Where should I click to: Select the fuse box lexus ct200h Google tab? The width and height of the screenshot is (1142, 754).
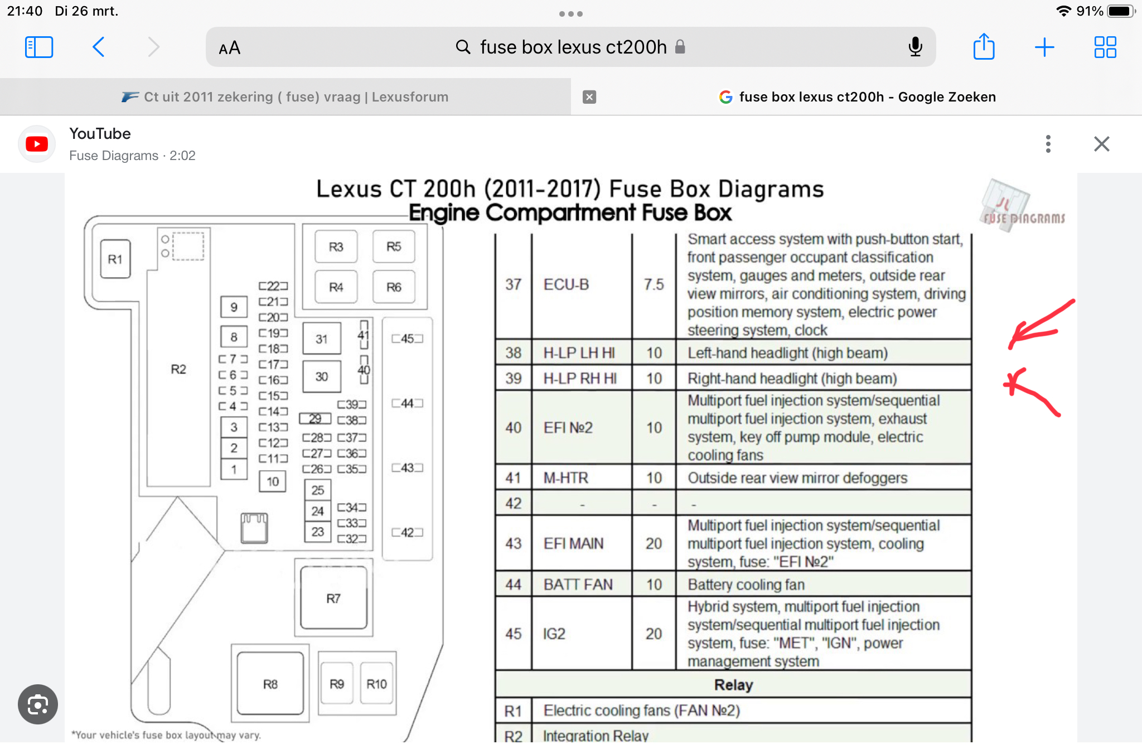click(x=856, y=97)
